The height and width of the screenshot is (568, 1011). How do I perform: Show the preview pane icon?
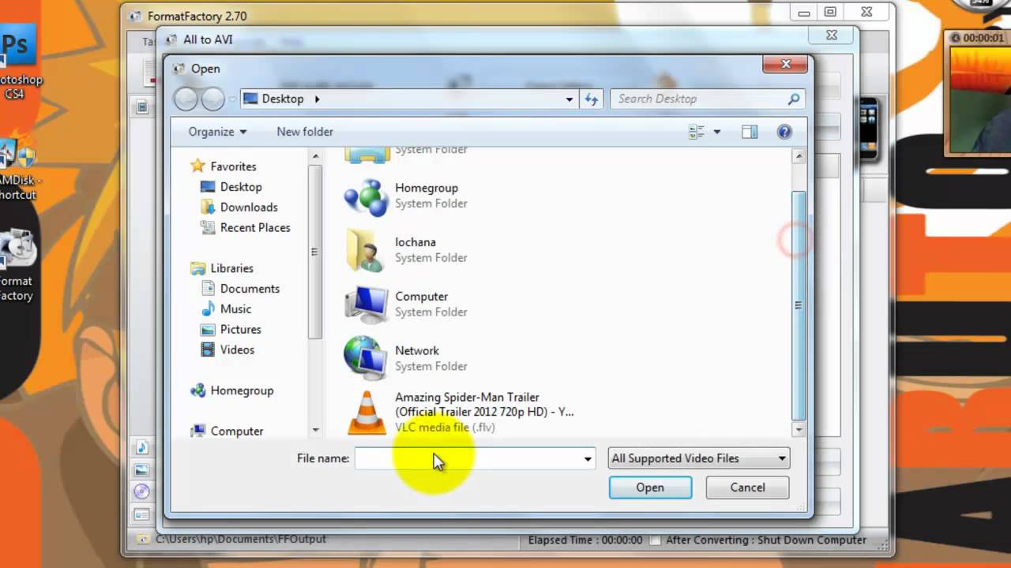tap(750, 132)
